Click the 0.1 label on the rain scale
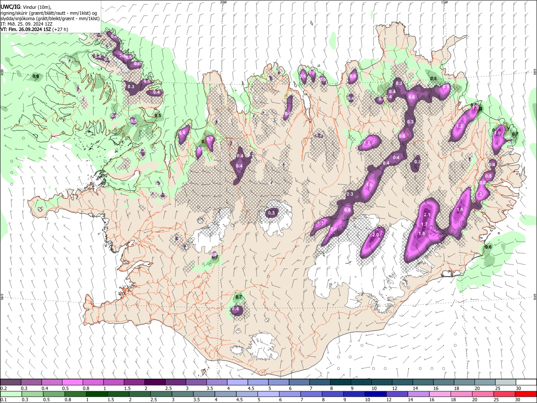This screenshot has width=537, height=403. click(x=3, y=400)
